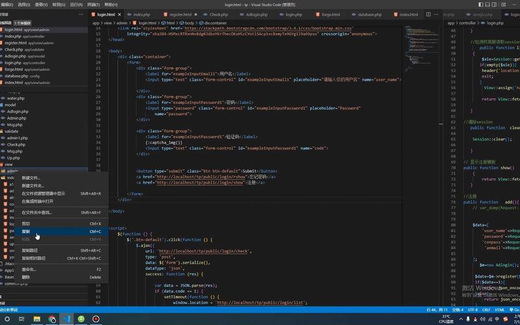
Task: Choose 剪切 from the context menu
Action: point(61,224)
